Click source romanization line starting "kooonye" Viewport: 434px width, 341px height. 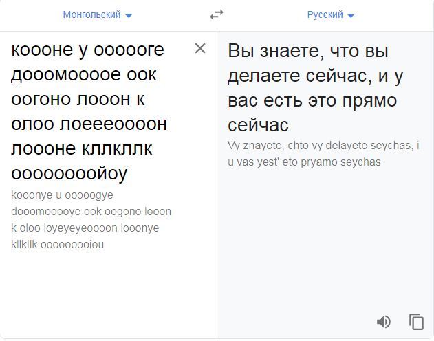click(62, 195)
